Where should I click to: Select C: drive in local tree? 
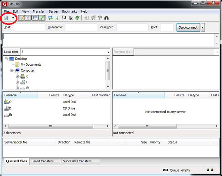pyautogui.click(x=28, y=76)
